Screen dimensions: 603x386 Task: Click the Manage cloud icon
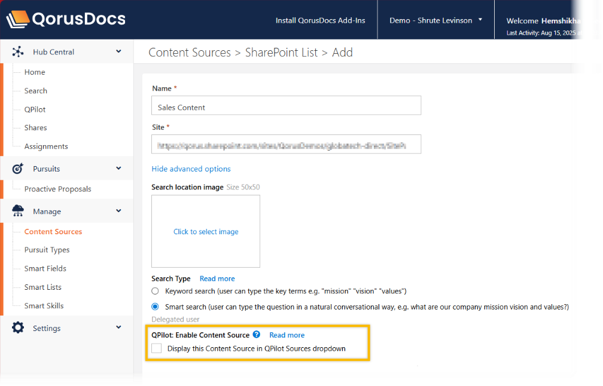[18, 212]
